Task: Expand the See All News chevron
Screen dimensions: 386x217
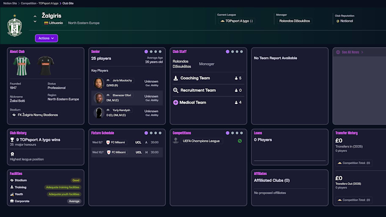Action: (362, 52)
